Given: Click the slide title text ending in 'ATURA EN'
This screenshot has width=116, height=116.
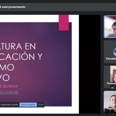Looking at the screenshot, I should point(18,46).
